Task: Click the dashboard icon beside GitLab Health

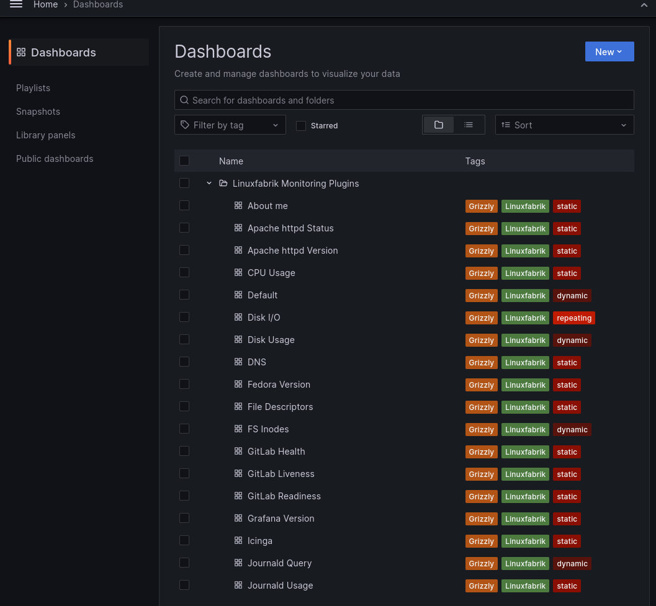Action: coord(238,451)
